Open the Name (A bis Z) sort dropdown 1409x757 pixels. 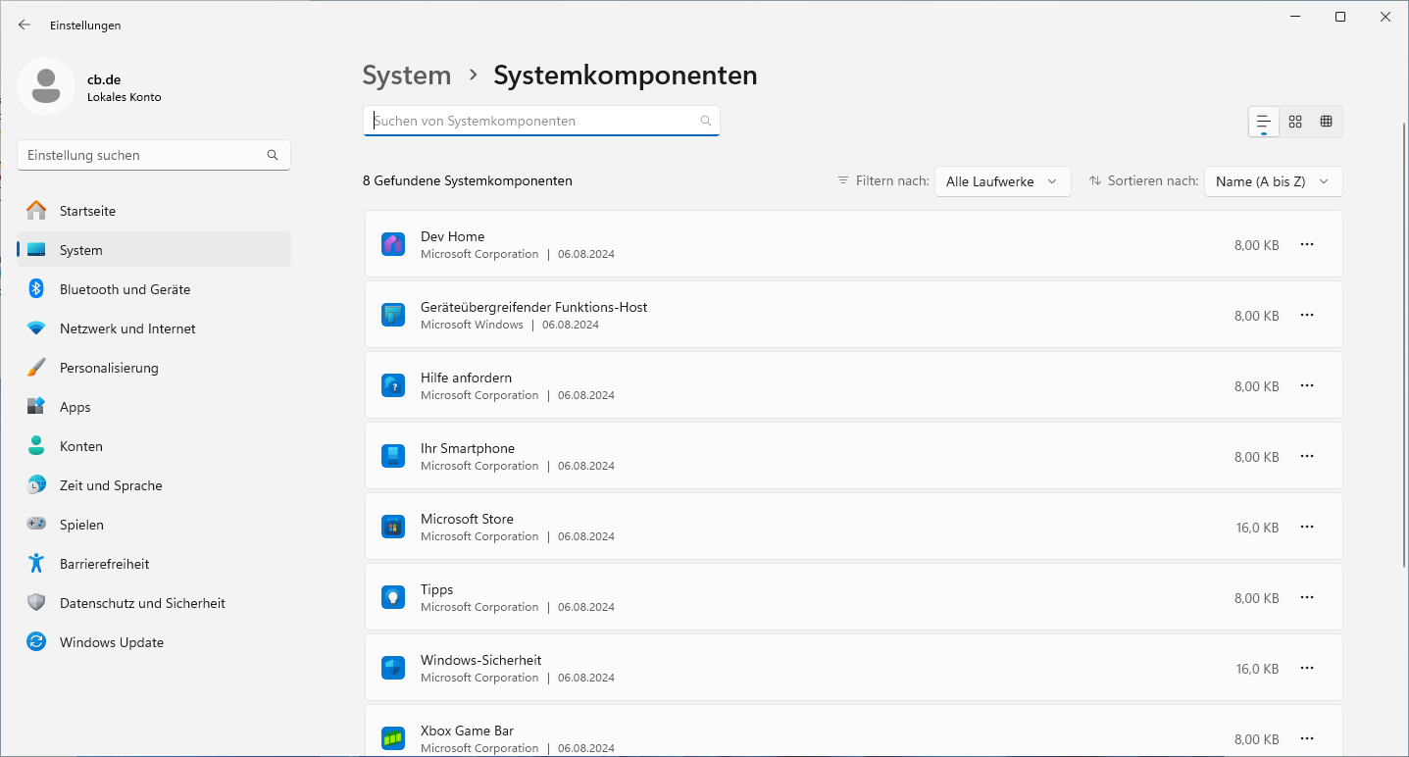coord(1273,181)
